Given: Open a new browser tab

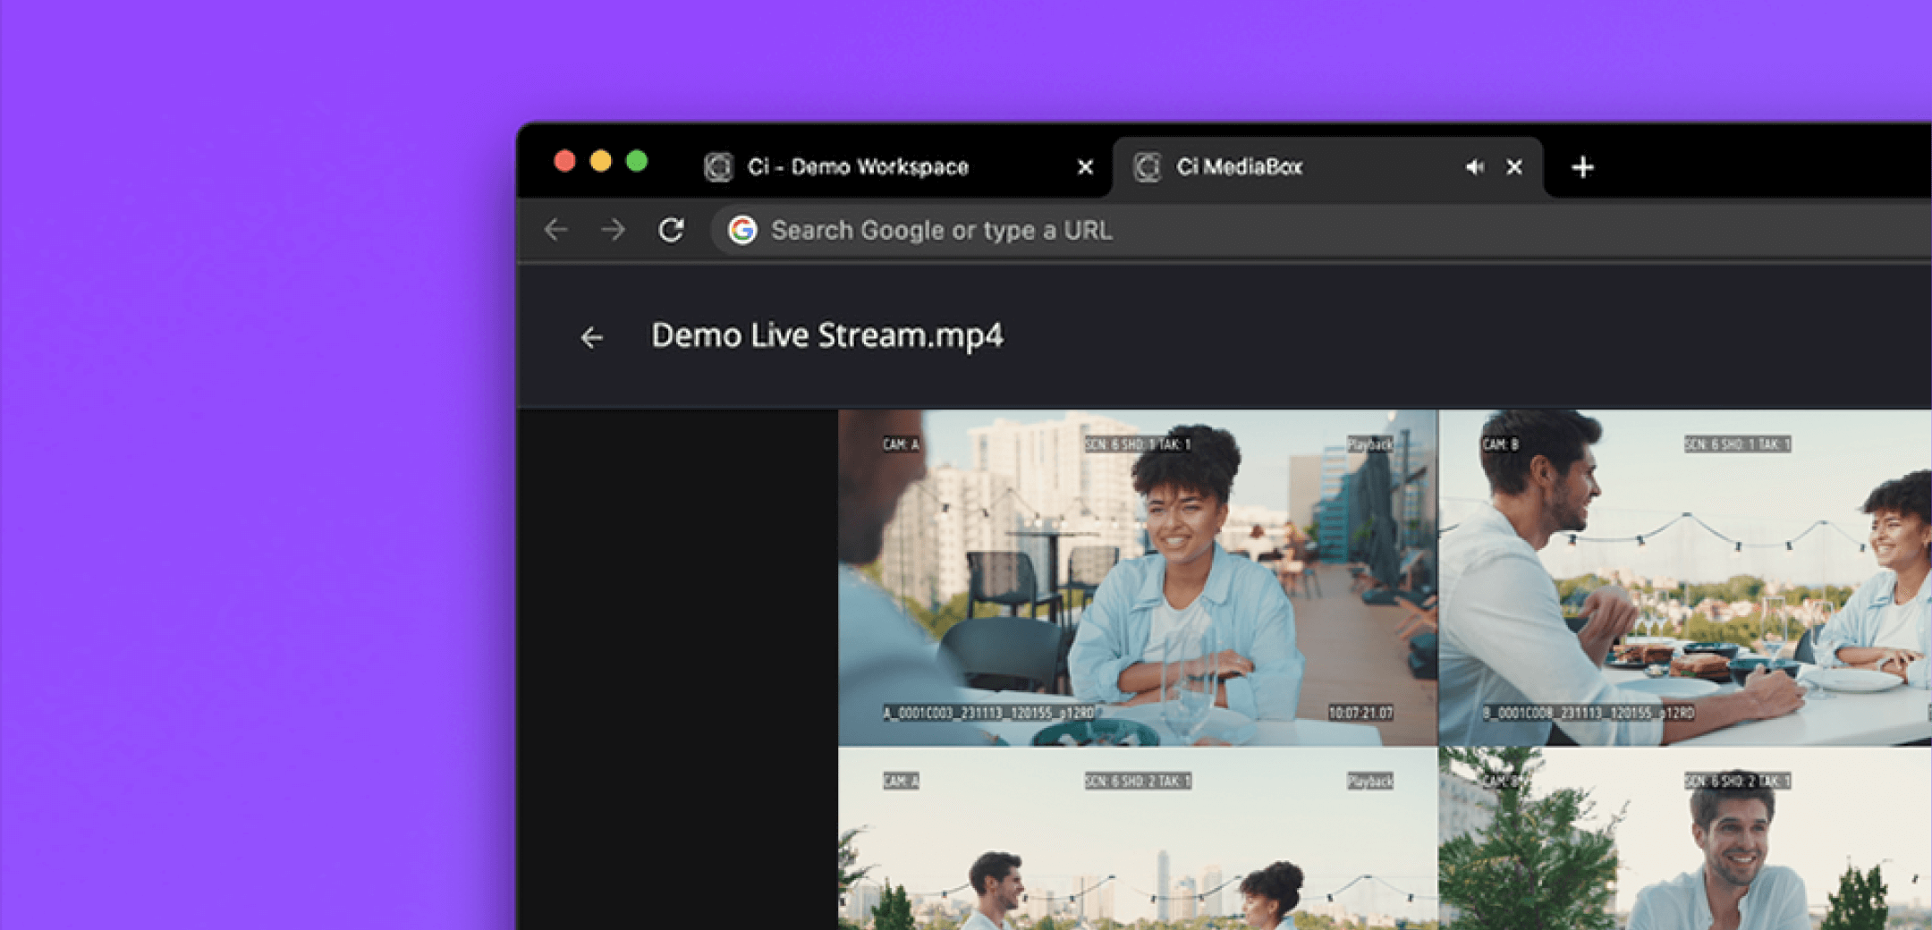Looking at the screenshot, I should tap(1582, 167).
